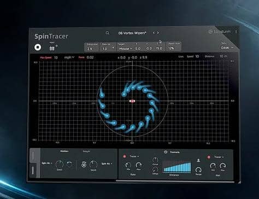The width and height of the screenshot is (259, 199).
Task: Click the Max Speed value 10
Action: coord(56,57)
